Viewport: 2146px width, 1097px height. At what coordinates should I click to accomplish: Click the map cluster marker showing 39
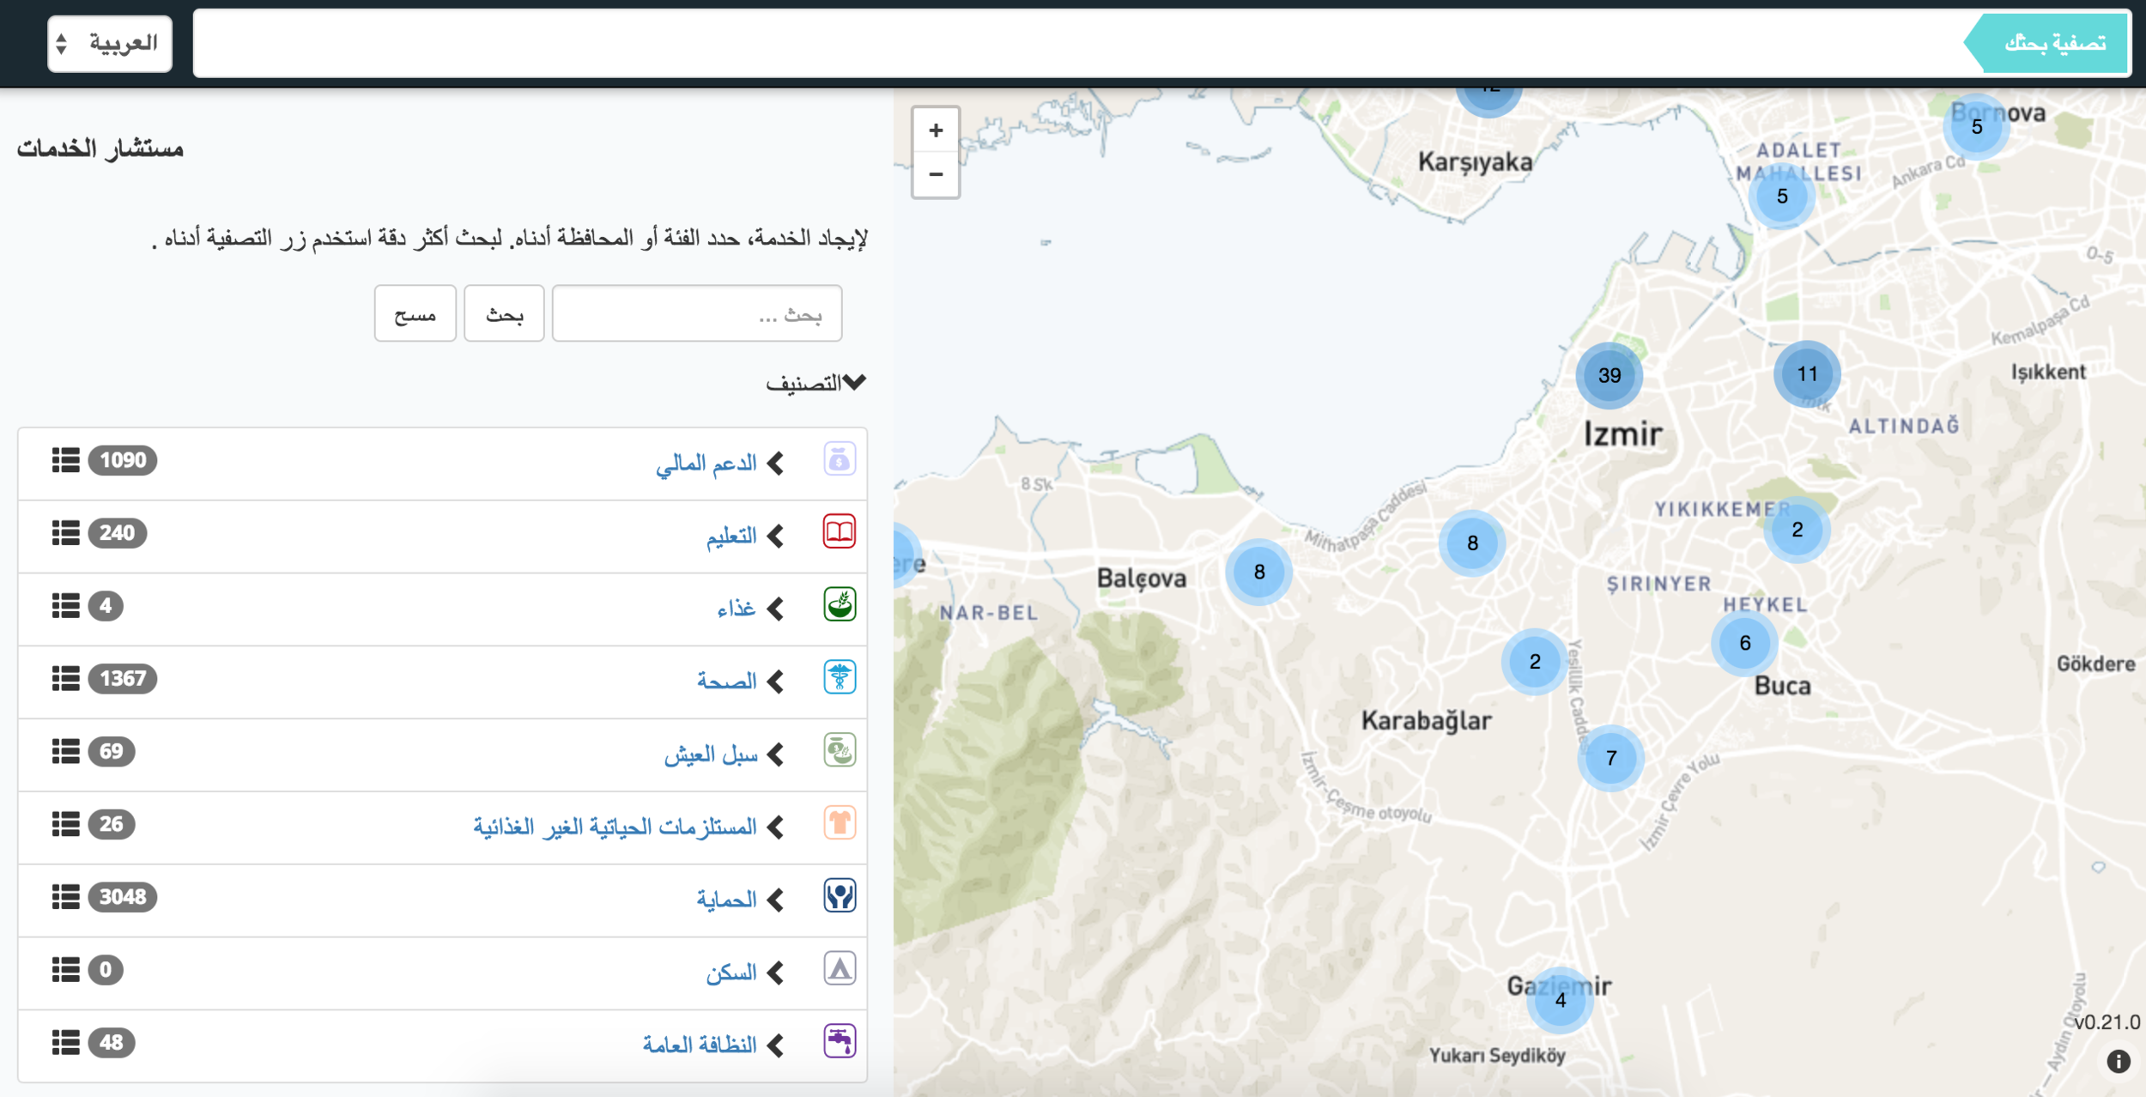point(1609,375)
